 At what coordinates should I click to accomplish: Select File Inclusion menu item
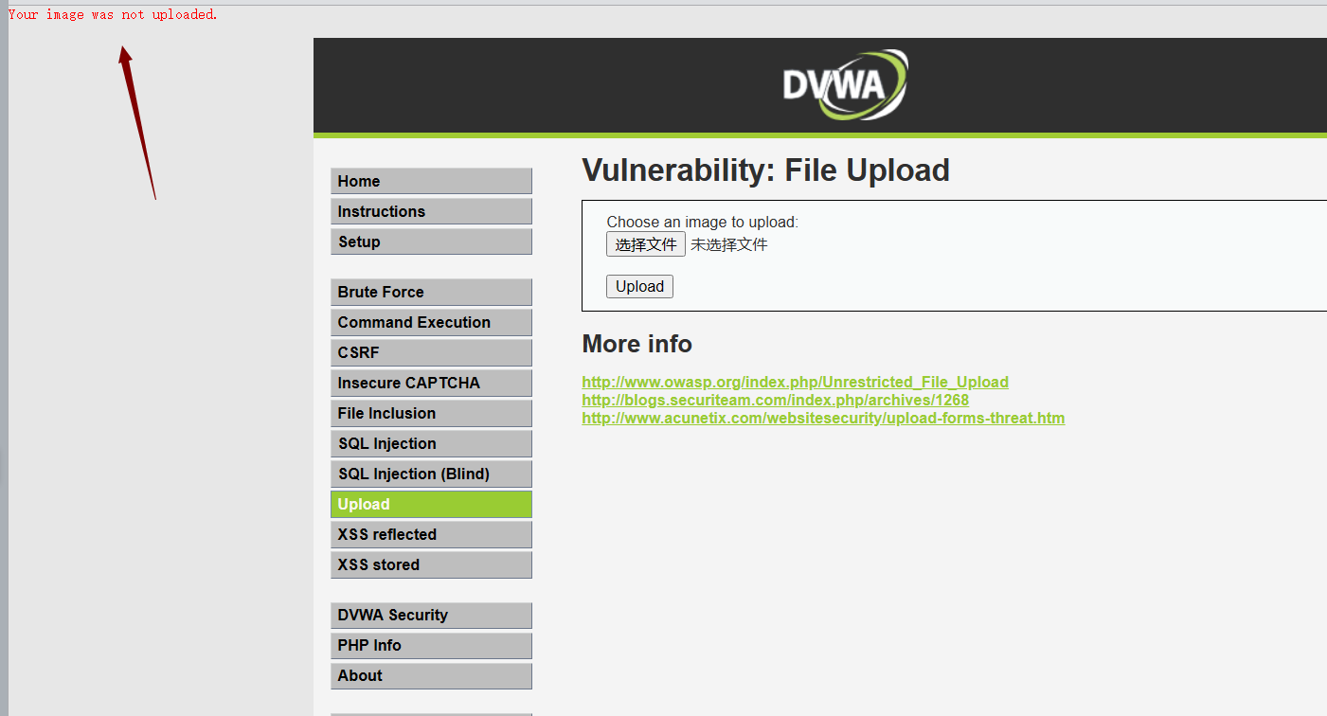click(431, 413)
